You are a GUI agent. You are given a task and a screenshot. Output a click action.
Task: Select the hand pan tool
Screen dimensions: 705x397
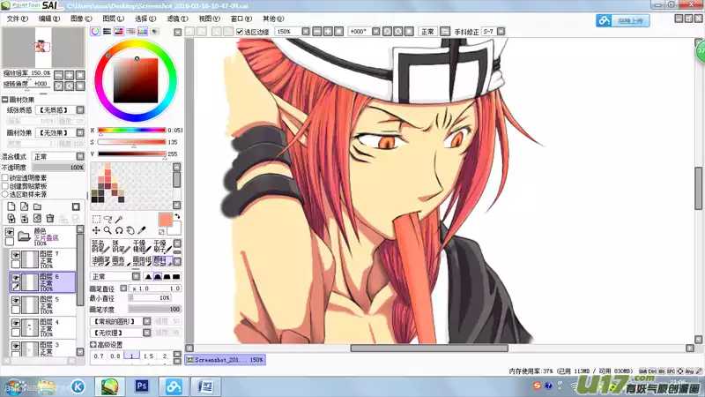tap(130, 230)
